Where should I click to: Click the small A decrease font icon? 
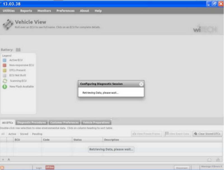pos(3,160)
